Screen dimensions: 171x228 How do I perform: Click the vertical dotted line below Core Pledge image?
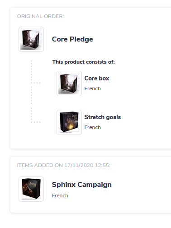pyautogui.click(x=31, y=92)
